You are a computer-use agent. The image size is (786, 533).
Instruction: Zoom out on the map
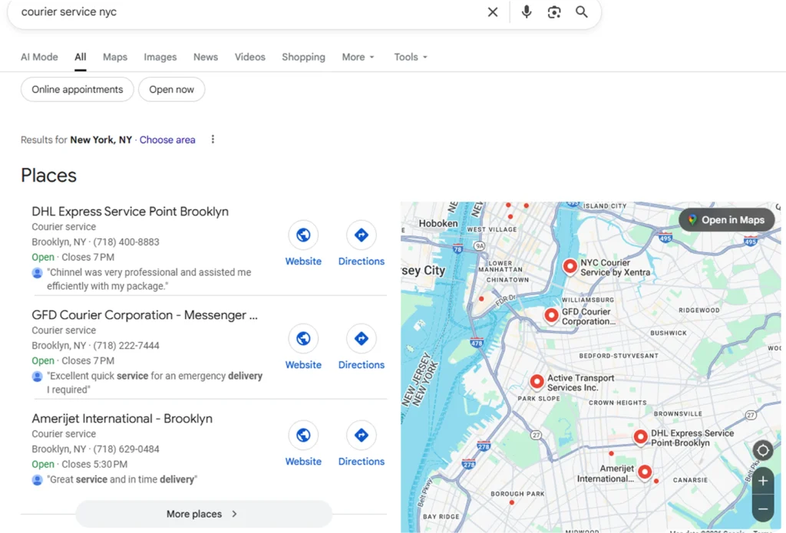pyautogui.click(x=762, y=508)
